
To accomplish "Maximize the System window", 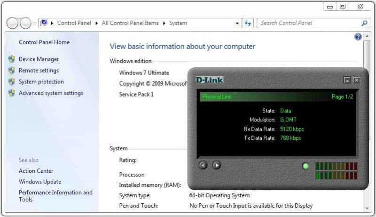I will (343, 7).
